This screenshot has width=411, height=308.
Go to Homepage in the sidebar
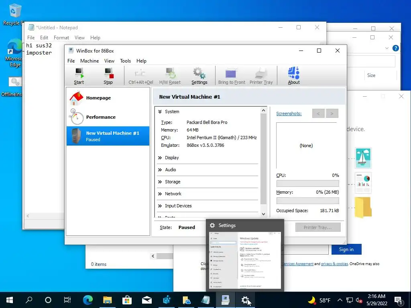108,98
